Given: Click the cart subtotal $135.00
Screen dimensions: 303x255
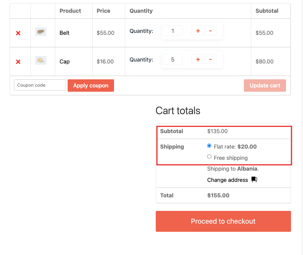Looking at the screenshot, I should pyautogui.click(x=217, y=131).
